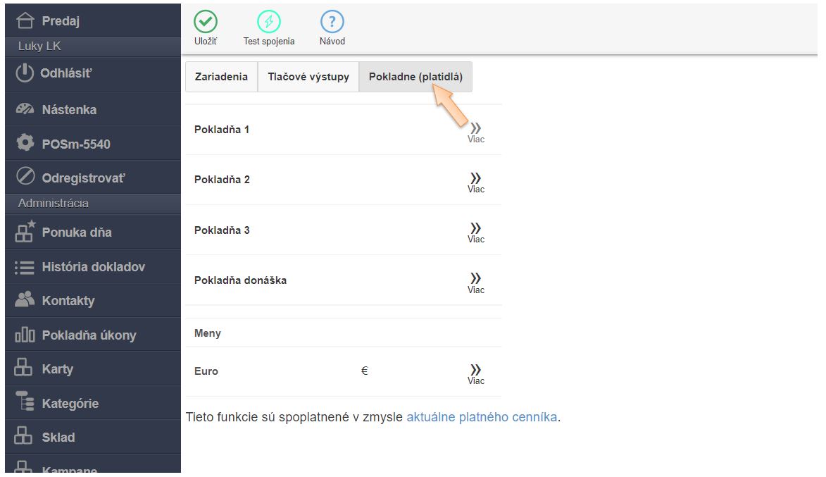
Task: Open the aktuálne platného cenníka link
Action: click(x=482, y=417)
